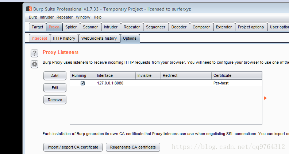The image size is (289, 154).
Task: Click the Edit listener button
Action: [55, 88]
